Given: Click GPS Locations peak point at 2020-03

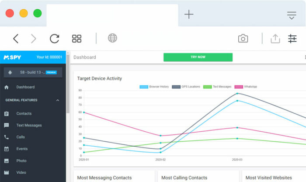Looking at the screenshot, I should coord(237,94).
